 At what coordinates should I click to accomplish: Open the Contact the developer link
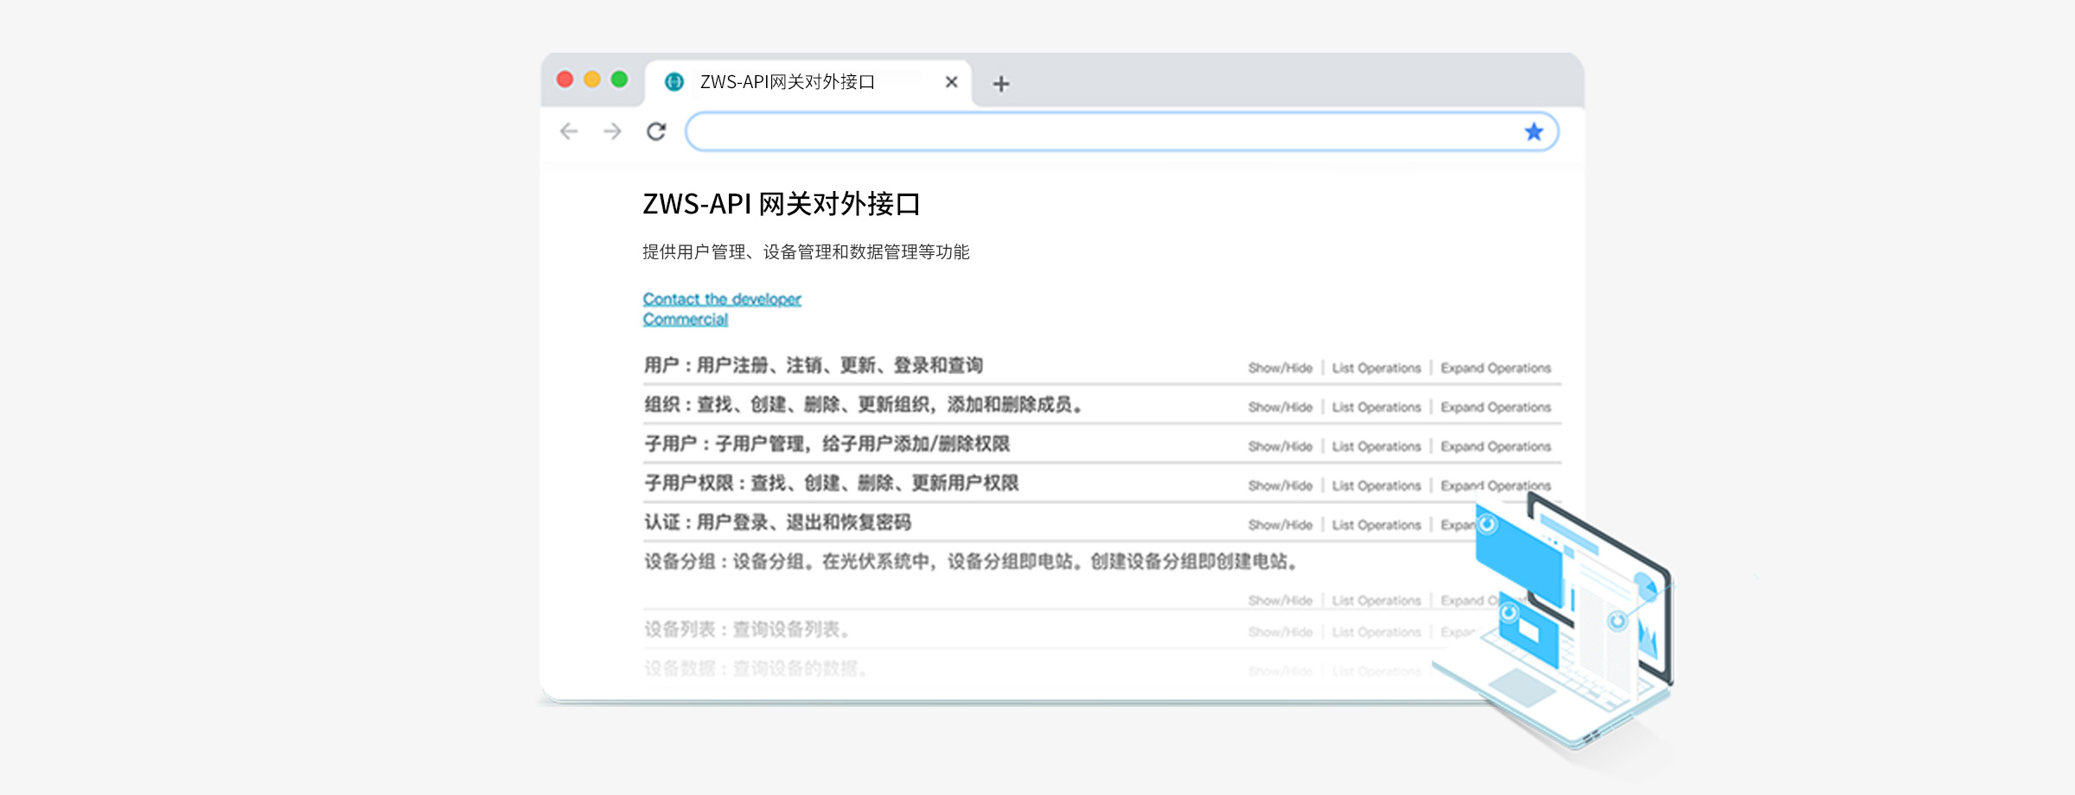click(x=722, y=299)
